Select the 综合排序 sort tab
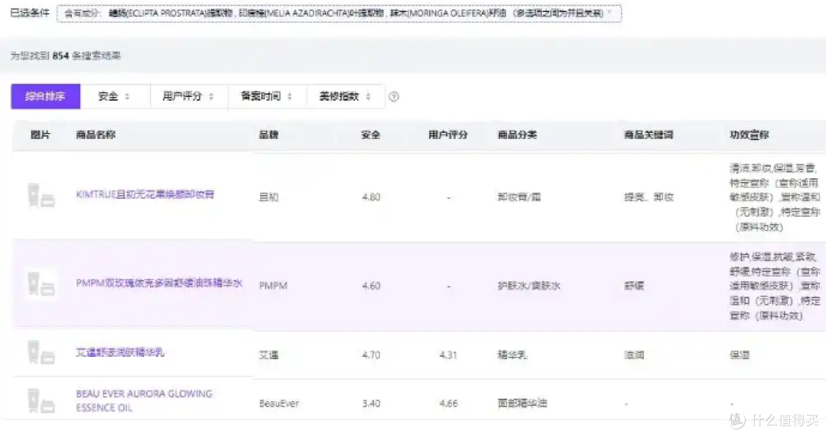The height and width of the screenshot is (437, 826). pos(46,96)
